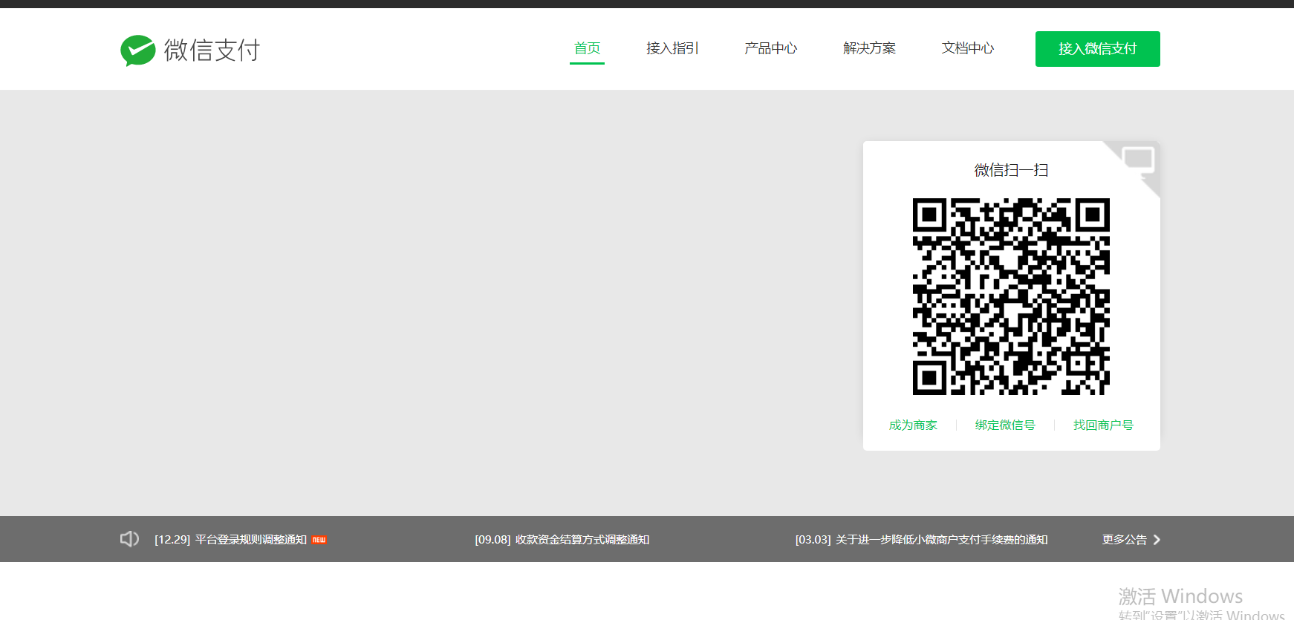Click the 微信扫一扫 heading text
The image size is (1294, 620).
tap(1011, 170)
